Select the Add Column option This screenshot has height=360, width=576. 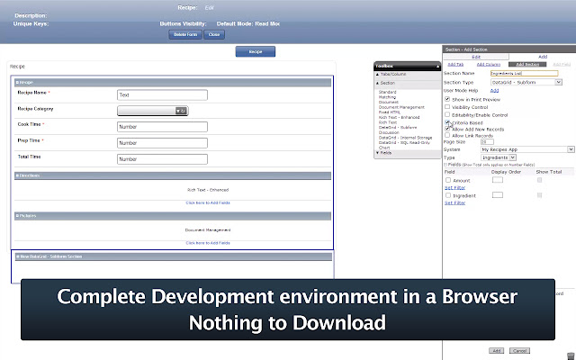[488, 64]
